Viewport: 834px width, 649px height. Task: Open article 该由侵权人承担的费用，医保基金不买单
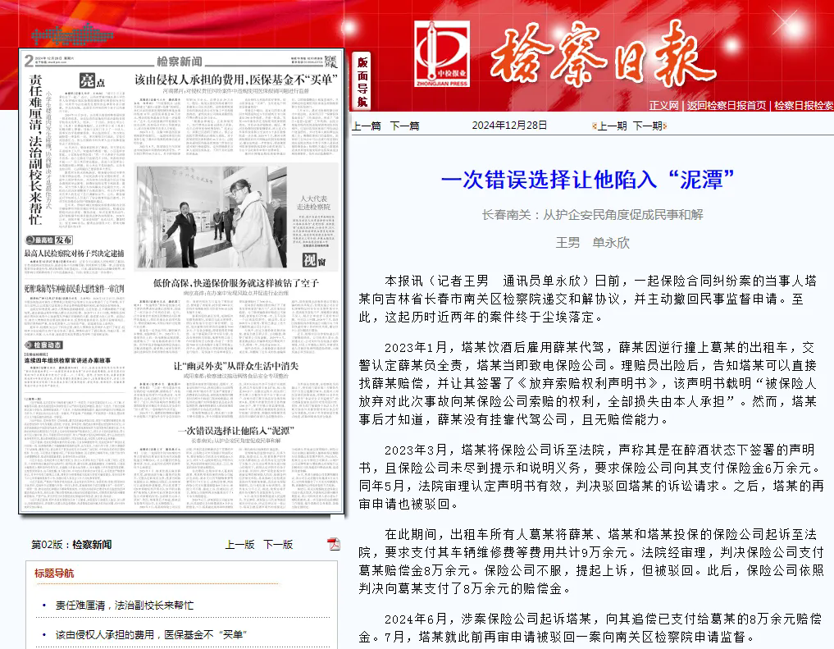[x=152, y=634]
